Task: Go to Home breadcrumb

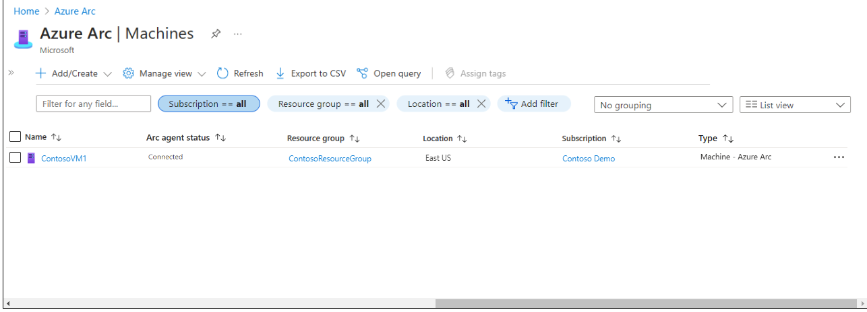Action: [26, 11]
